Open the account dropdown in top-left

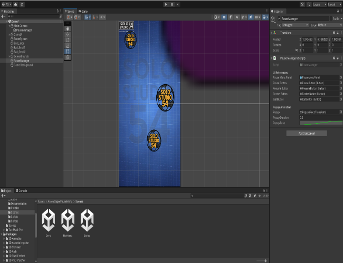coord(6,4)
